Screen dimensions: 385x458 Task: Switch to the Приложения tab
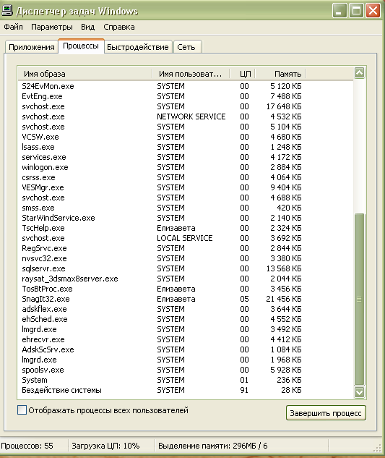[x=32, y=47]
